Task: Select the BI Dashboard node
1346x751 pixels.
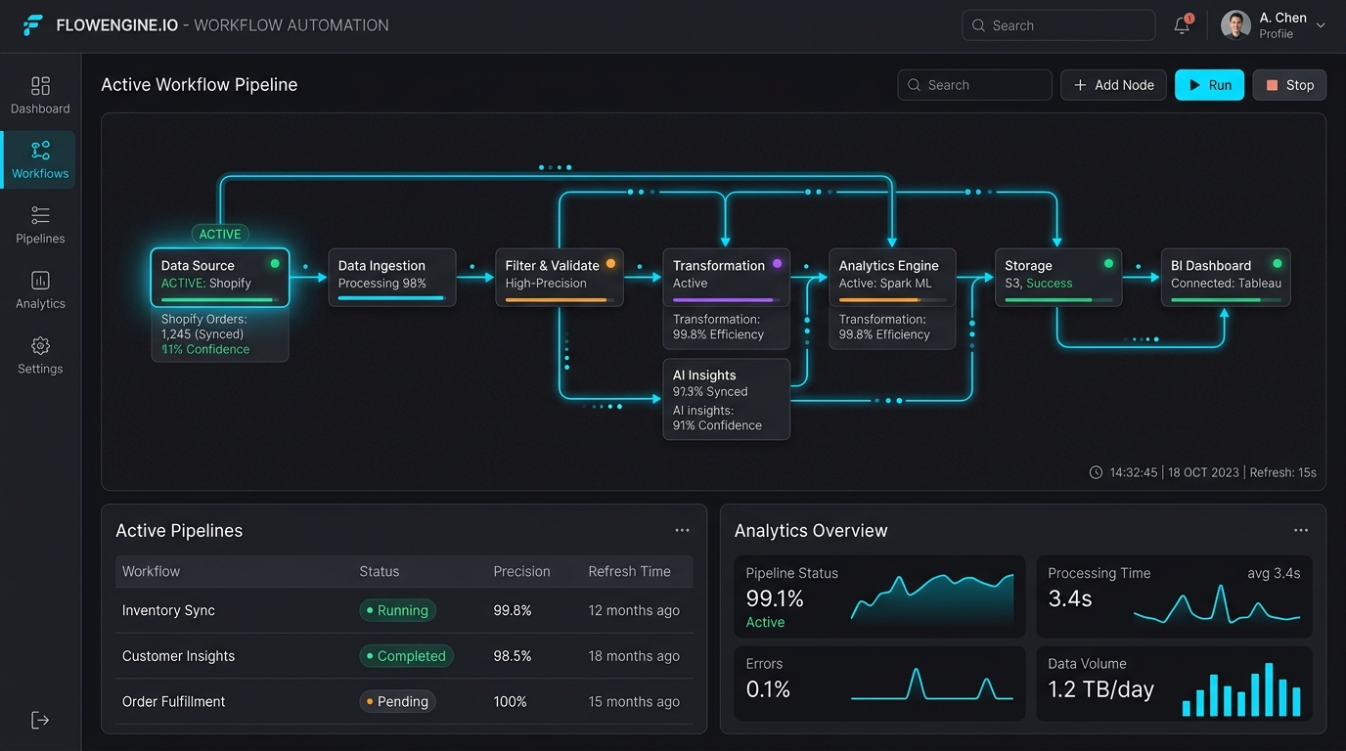Action: [1226, 278]
